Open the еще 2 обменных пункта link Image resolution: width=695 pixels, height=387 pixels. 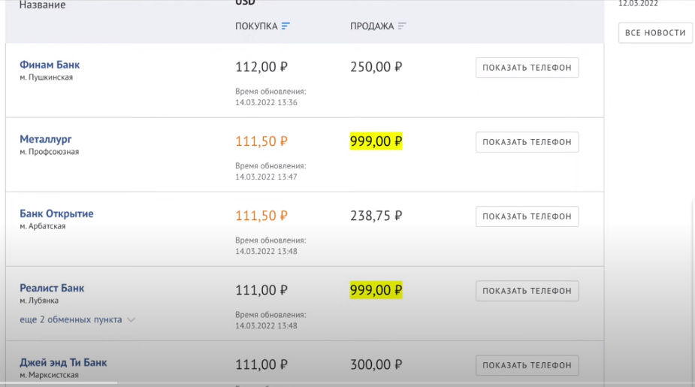tap(71, 319)
